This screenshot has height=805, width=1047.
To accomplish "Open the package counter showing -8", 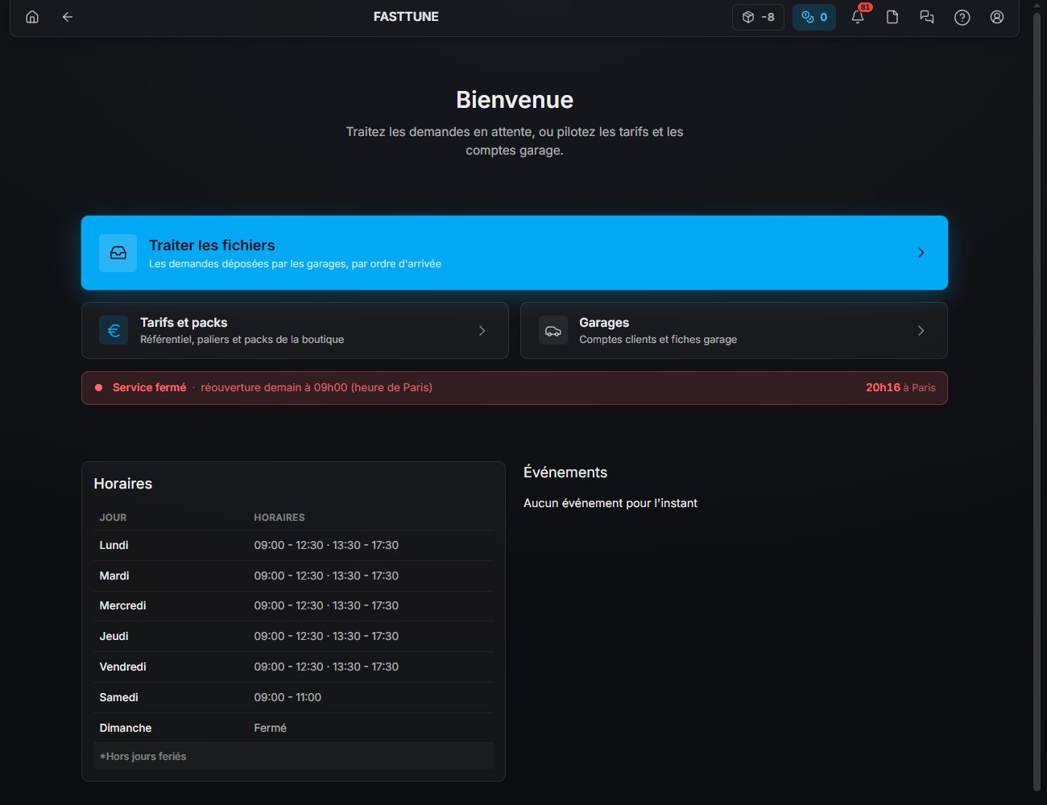I will pyautogui.click(x=758, y=17).
